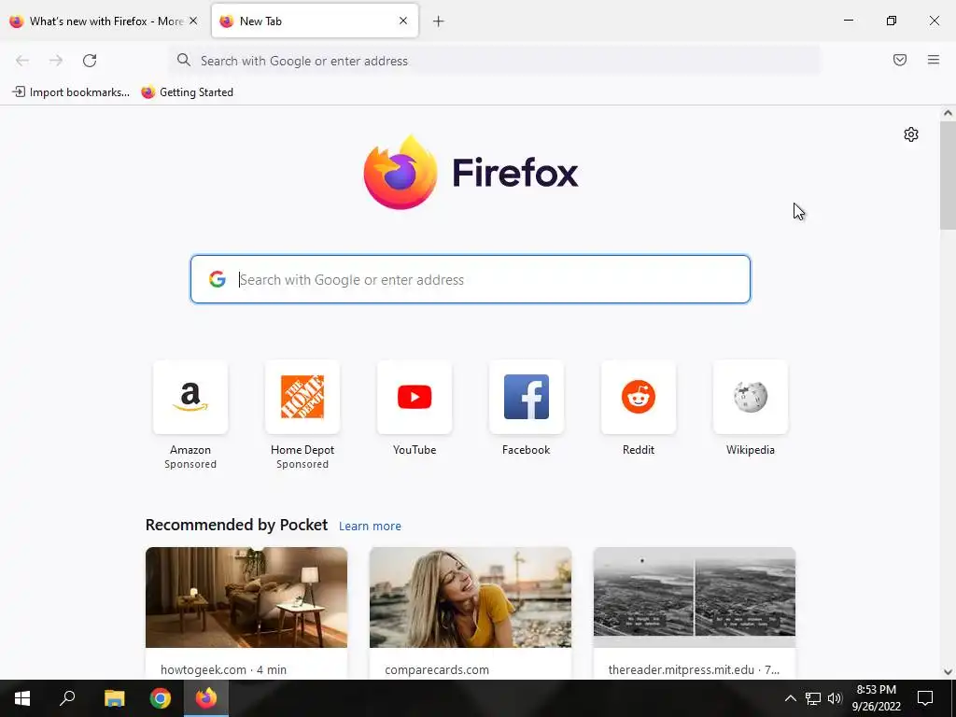
Task: Click the Back navigation arrow
Action: pyautogui.click(x=22, y=61)
